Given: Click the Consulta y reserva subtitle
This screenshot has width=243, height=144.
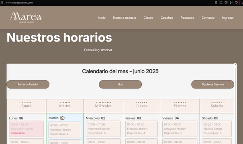Looking at the screenshot, I should click(98, 50).
